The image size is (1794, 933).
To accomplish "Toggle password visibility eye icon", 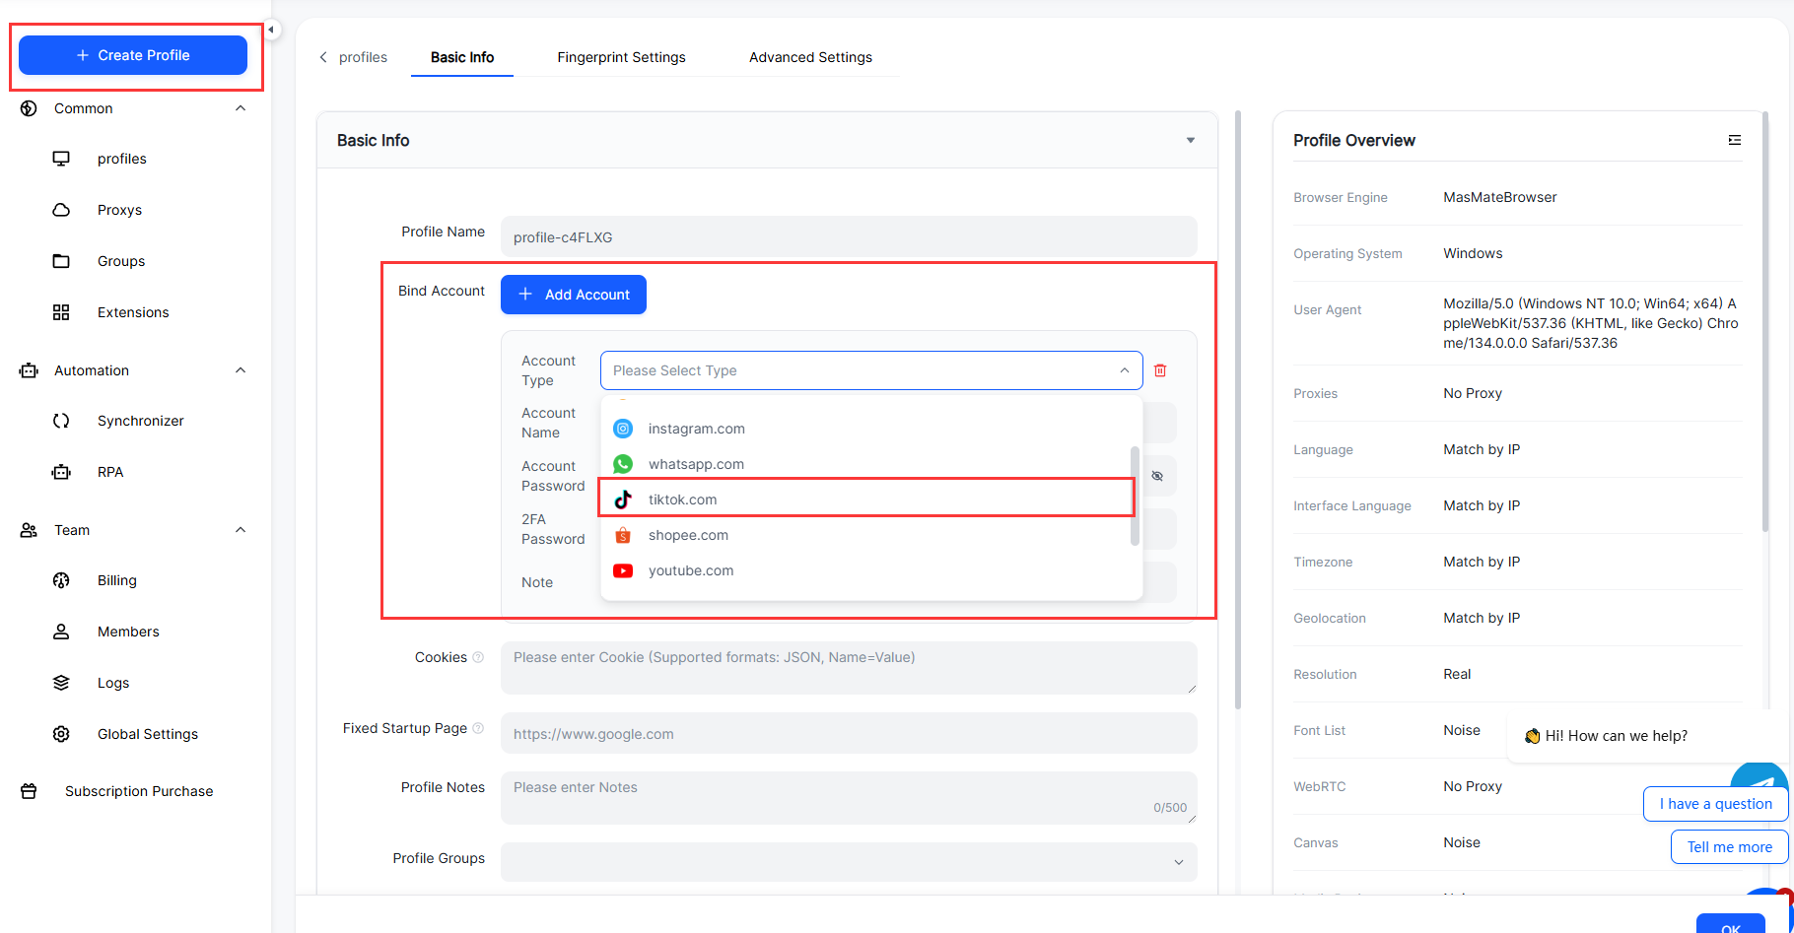I will pyautogui.click(x=1157, y=476).
